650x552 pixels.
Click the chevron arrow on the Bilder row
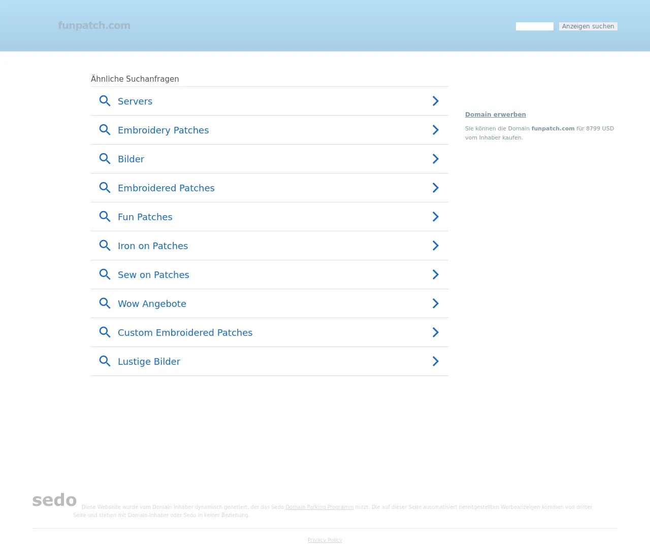click(436, 159)
